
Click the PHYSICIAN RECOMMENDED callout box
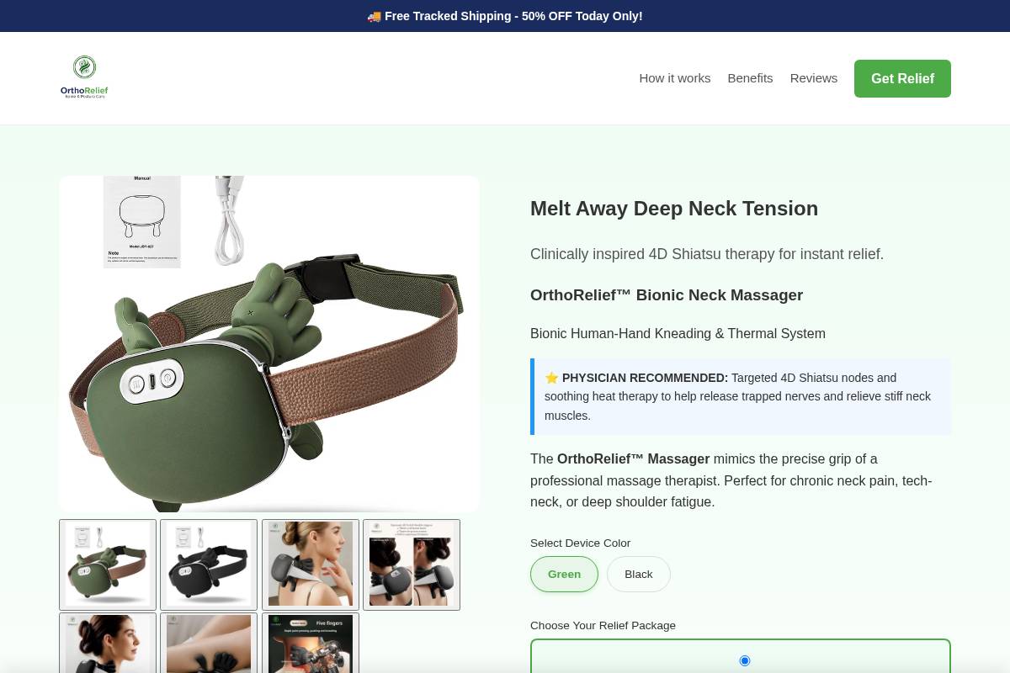click(x=741, y=396)
